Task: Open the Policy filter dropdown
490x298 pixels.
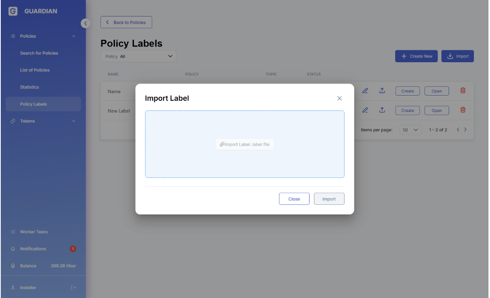Action: (138, 56)
